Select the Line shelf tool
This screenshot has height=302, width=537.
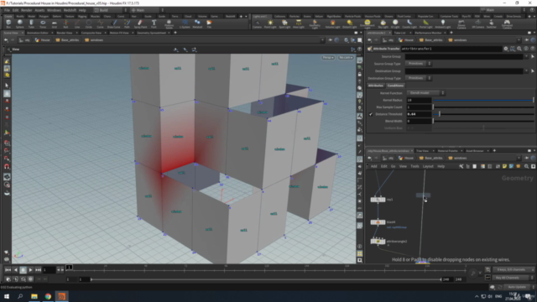(x=77, y=23)
